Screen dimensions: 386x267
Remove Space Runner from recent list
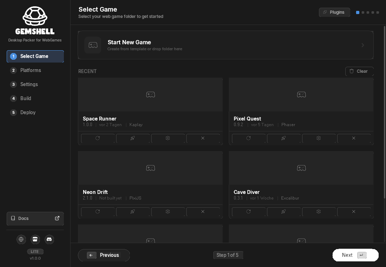[x=203, y=138]
